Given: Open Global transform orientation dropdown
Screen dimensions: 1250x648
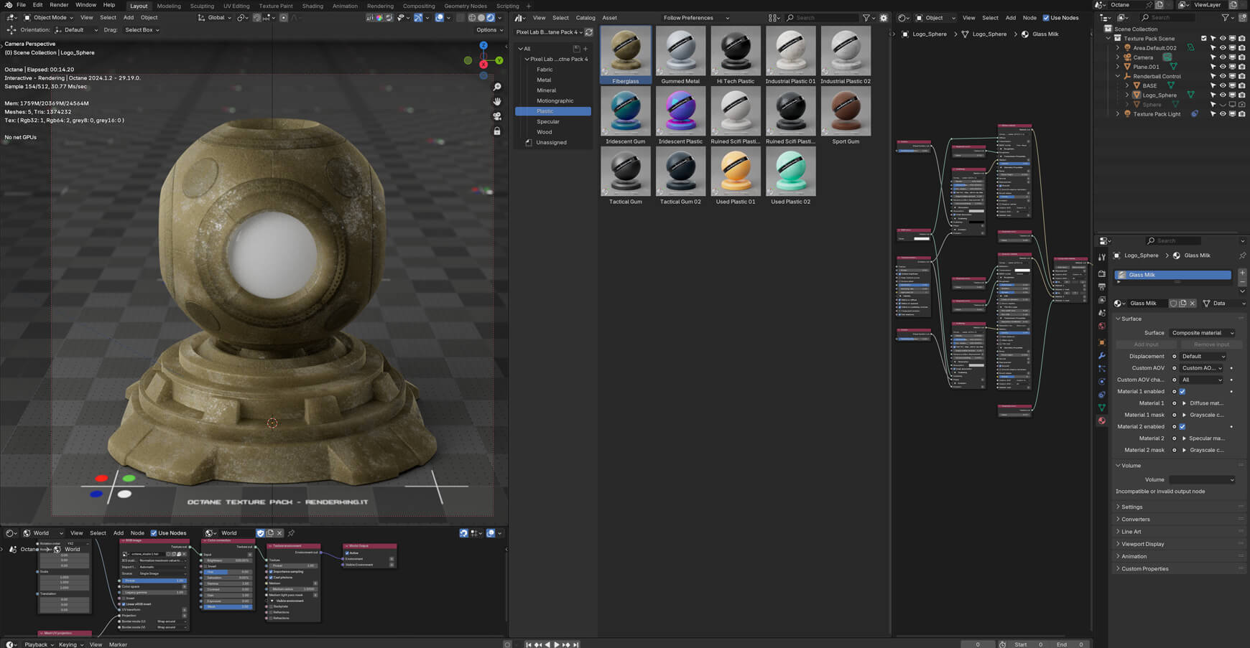Looking at the screenshot, I should [216, 18].
